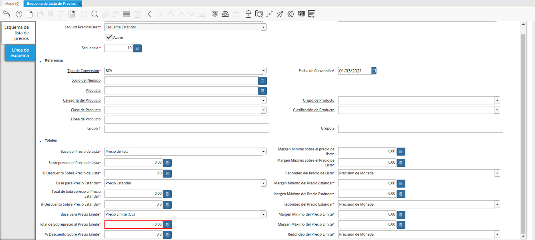535x240 pixels.
Task: Open the Base del Precio de Lista dropdown
Action: click(x=264, y=152)
